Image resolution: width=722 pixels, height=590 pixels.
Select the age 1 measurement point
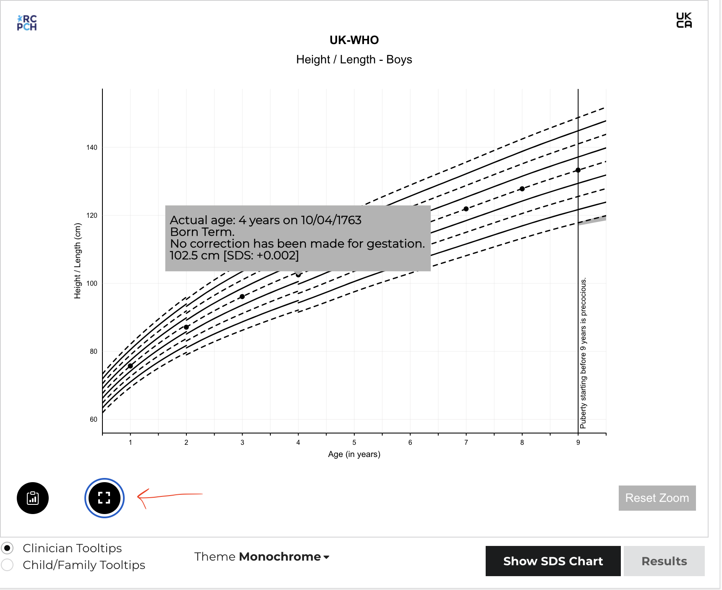(130, 365)
